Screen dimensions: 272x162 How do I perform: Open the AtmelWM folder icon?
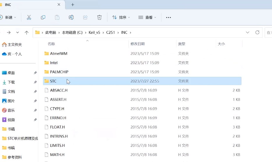point(46,53)
